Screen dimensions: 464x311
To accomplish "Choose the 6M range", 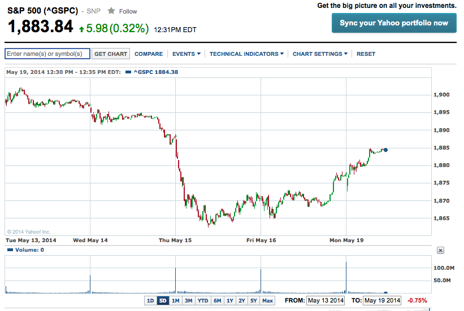I will pyautogui.click(x=217, y=301).
